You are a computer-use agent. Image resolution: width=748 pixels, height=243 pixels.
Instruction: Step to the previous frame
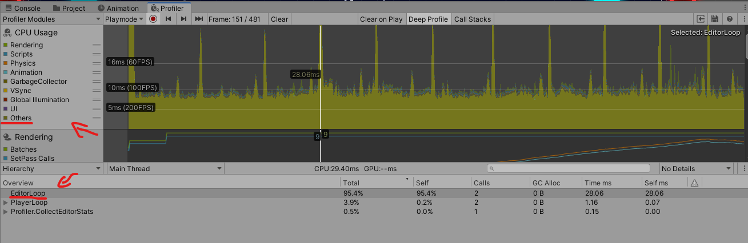point(169,19)
